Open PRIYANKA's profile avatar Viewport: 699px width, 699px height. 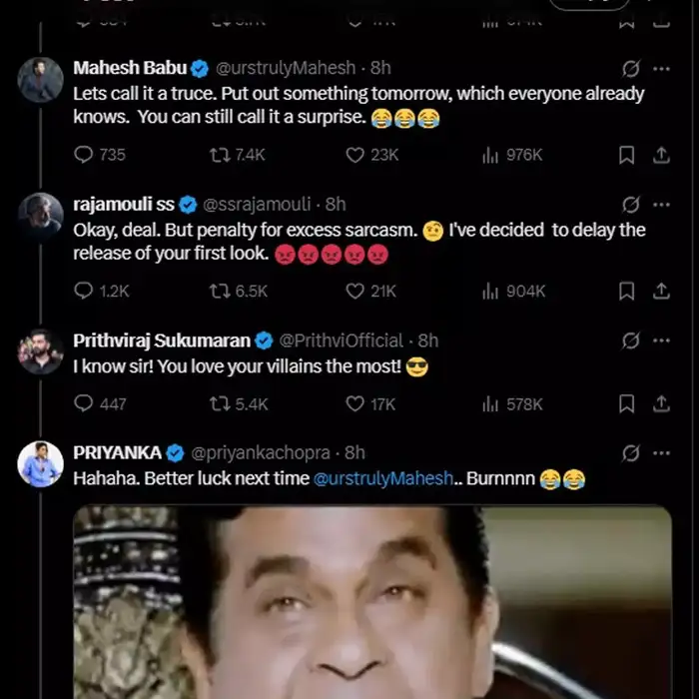point(41,464)
